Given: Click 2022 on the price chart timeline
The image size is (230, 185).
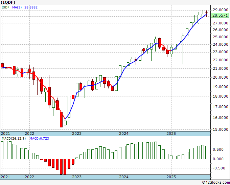Looking at the screenshot, I should click(29, 133).
